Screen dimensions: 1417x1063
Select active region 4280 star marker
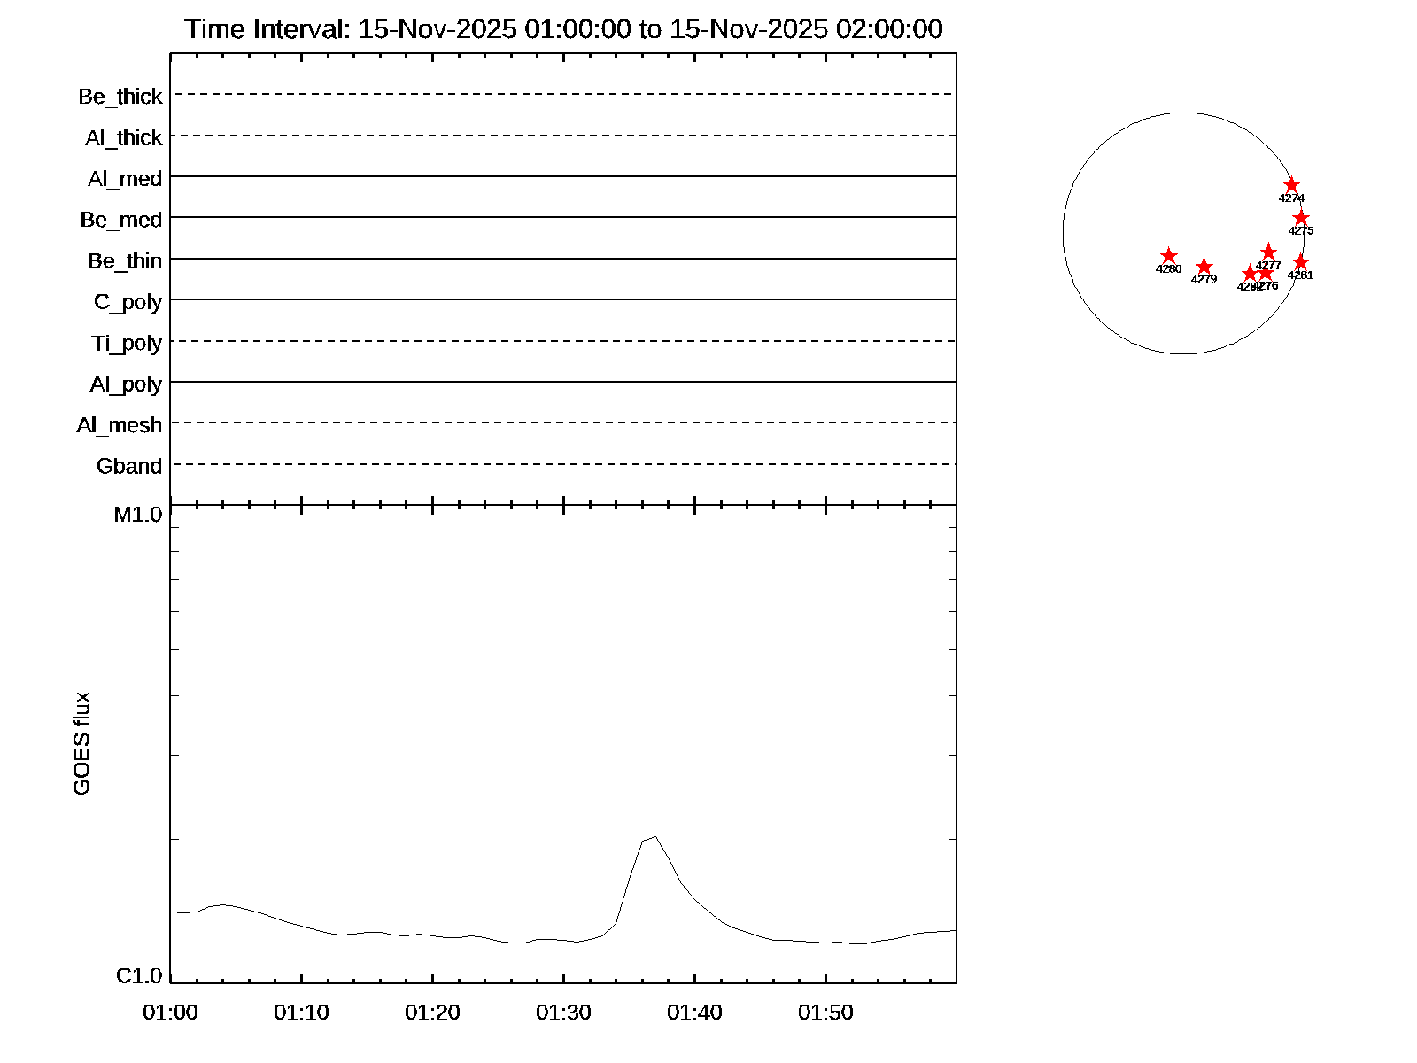tap(1169, 256)
